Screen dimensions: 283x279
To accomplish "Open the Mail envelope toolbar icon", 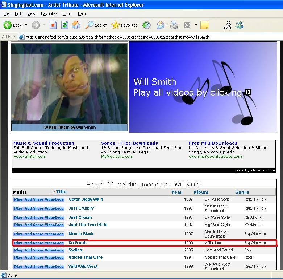I will [160, 25].
